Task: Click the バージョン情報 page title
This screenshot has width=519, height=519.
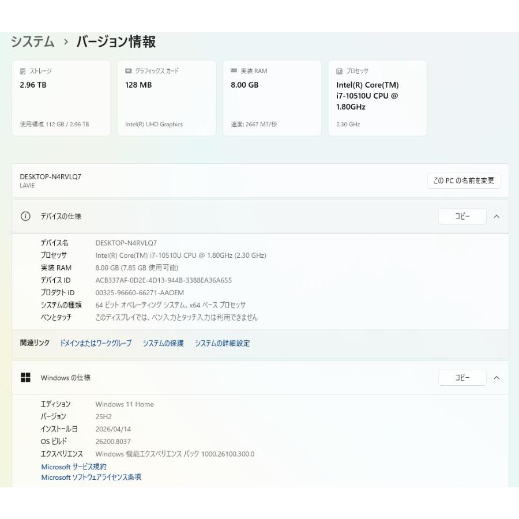Action: (116, 42)
